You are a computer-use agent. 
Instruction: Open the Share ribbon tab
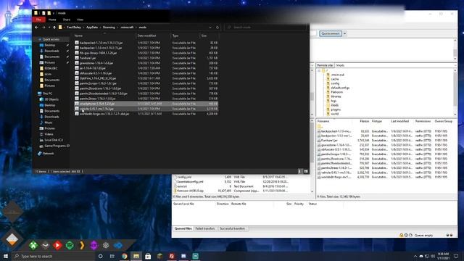tap(66, 20)
